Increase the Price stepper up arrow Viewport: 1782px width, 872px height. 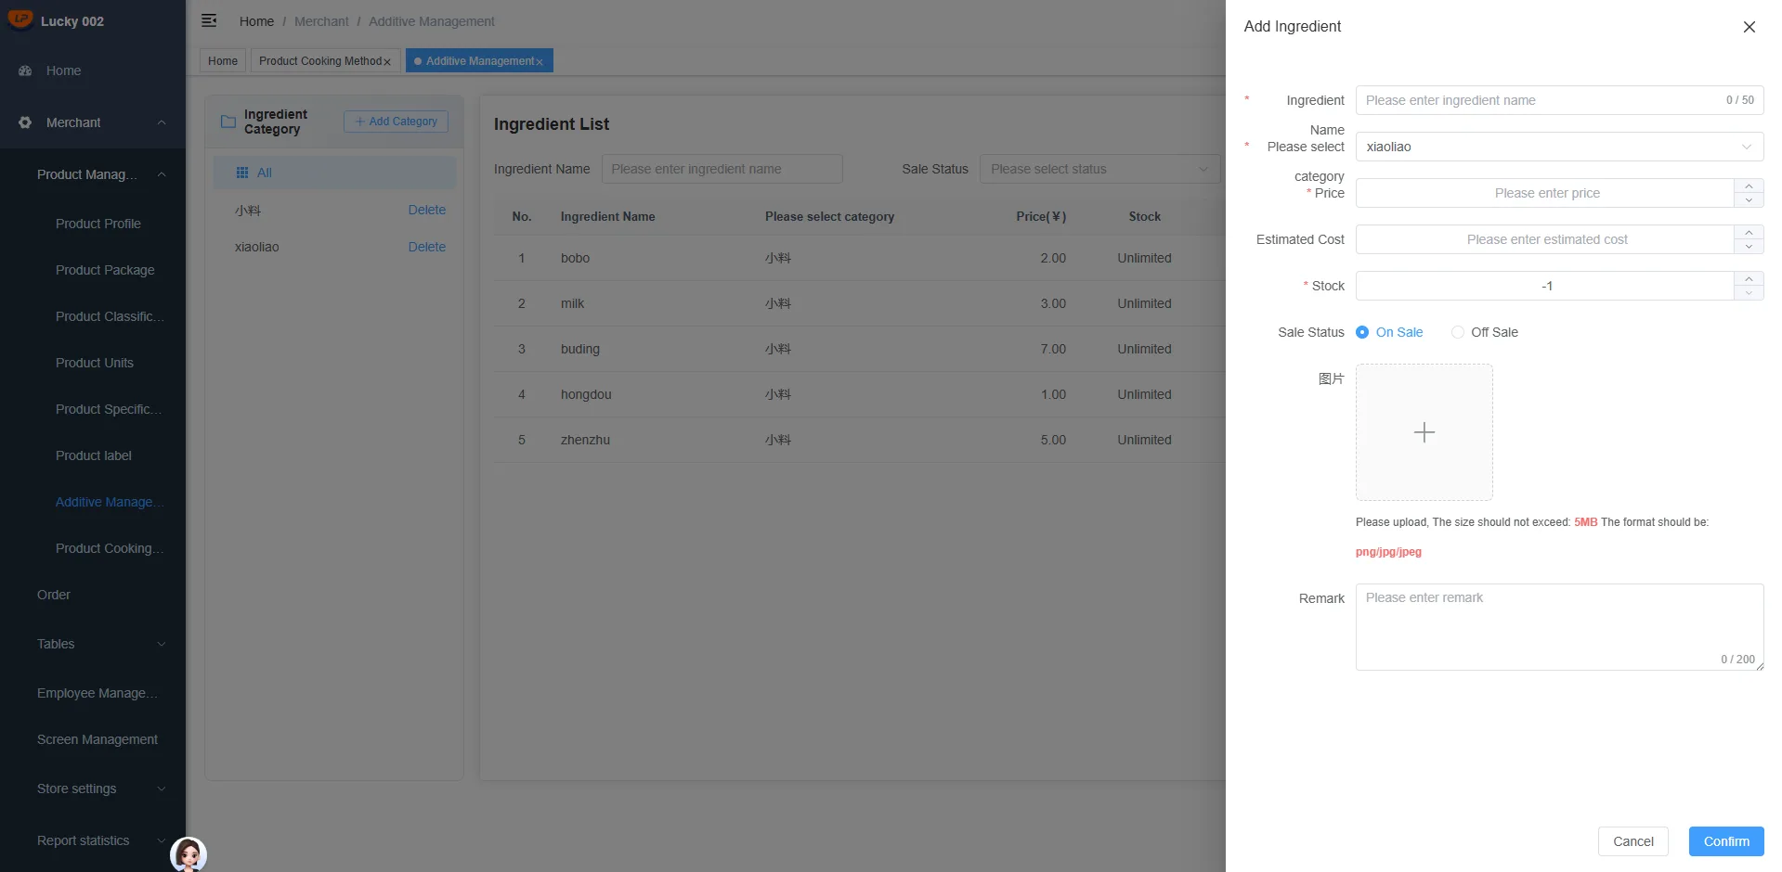click(1749, 186)
